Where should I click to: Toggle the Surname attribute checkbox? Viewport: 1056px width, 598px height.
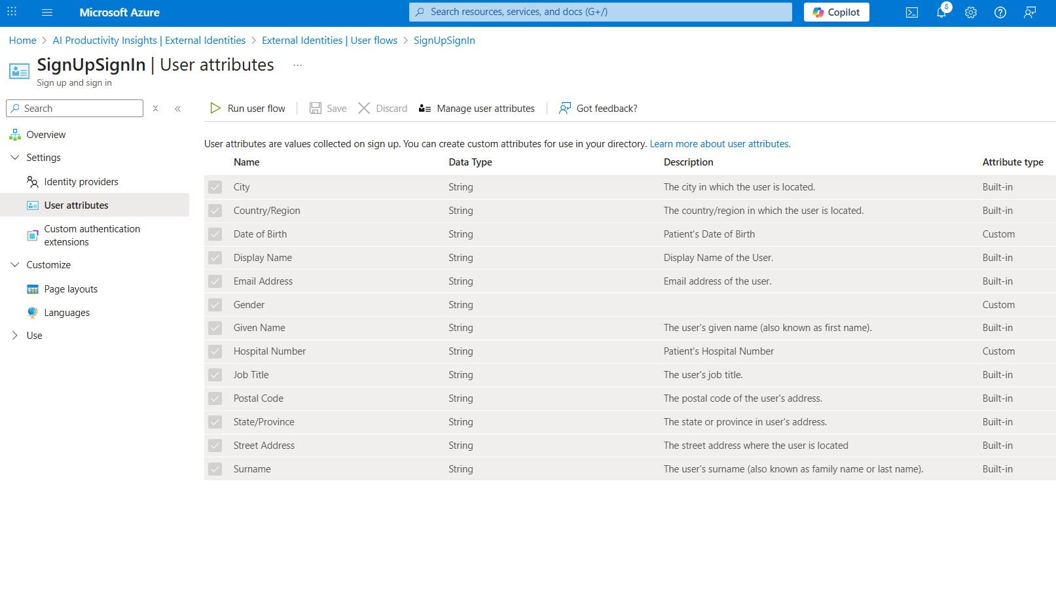point(215,469)
